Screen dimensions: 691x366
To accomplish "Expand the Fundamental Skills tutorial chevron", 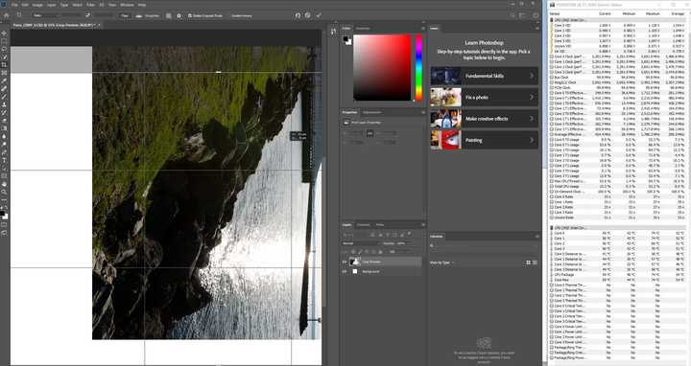I will 532,76.
